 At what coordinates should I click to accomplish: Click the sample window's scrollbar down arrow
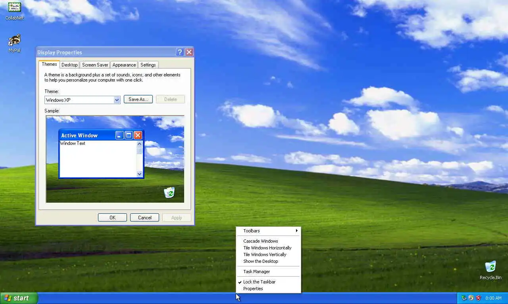coord(139,174)
